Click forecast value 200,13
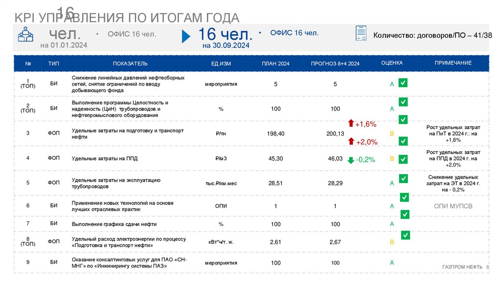 [335, 134]
